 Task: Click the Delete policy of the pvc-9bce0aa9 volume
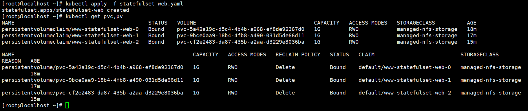[x=285, y=80]
